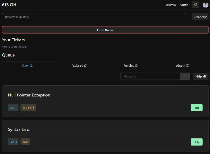Open the user profile avatar
This screenshot has height=154, width=210.
206,5
